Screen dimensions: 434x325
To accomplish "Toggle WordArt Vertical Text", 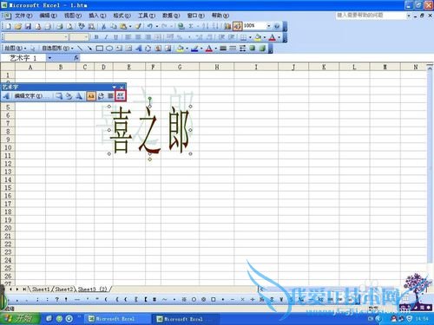I will [101, 96].
